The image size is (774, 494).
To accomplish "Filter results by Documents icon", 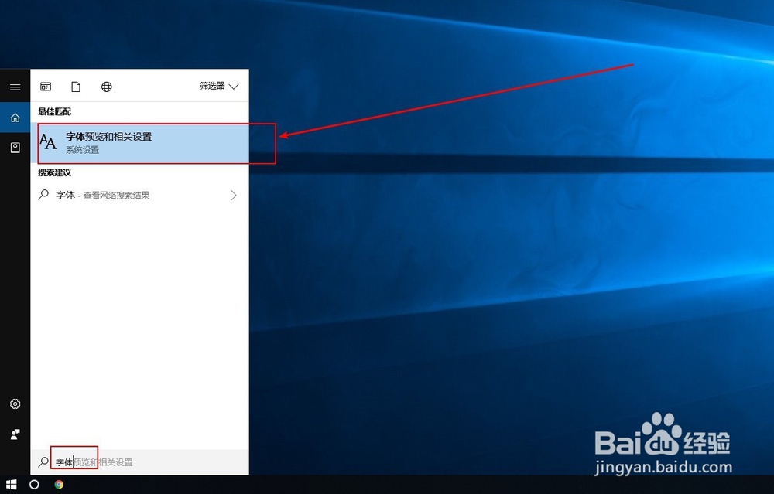I will pyautogui.click(x=76, y=87).
